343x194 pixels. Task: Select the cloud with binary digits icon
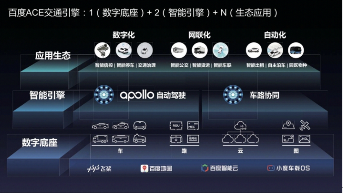tap(240, 126)
